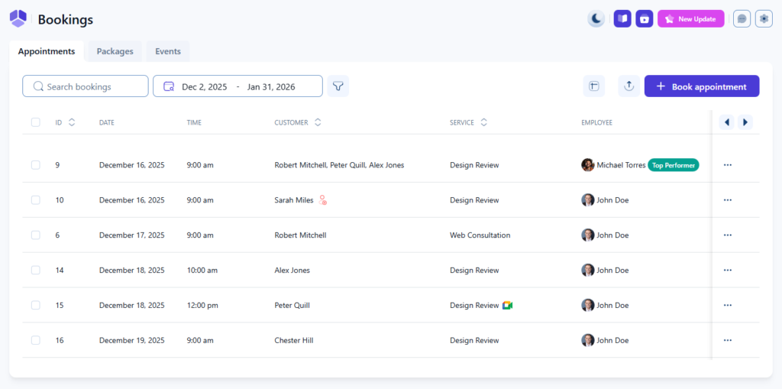Switch to the Packages tab

pyautogui.click(x=115, y=51)
